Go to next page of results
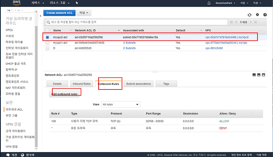This screenshot has width=273, height=157. [251, 22]
